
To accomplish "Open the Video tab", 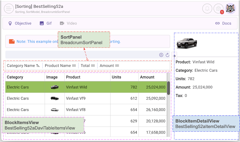I will (68, 23).
